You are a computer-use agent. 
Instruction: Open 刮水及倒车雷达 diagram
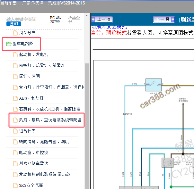click(x=33, y=163)
